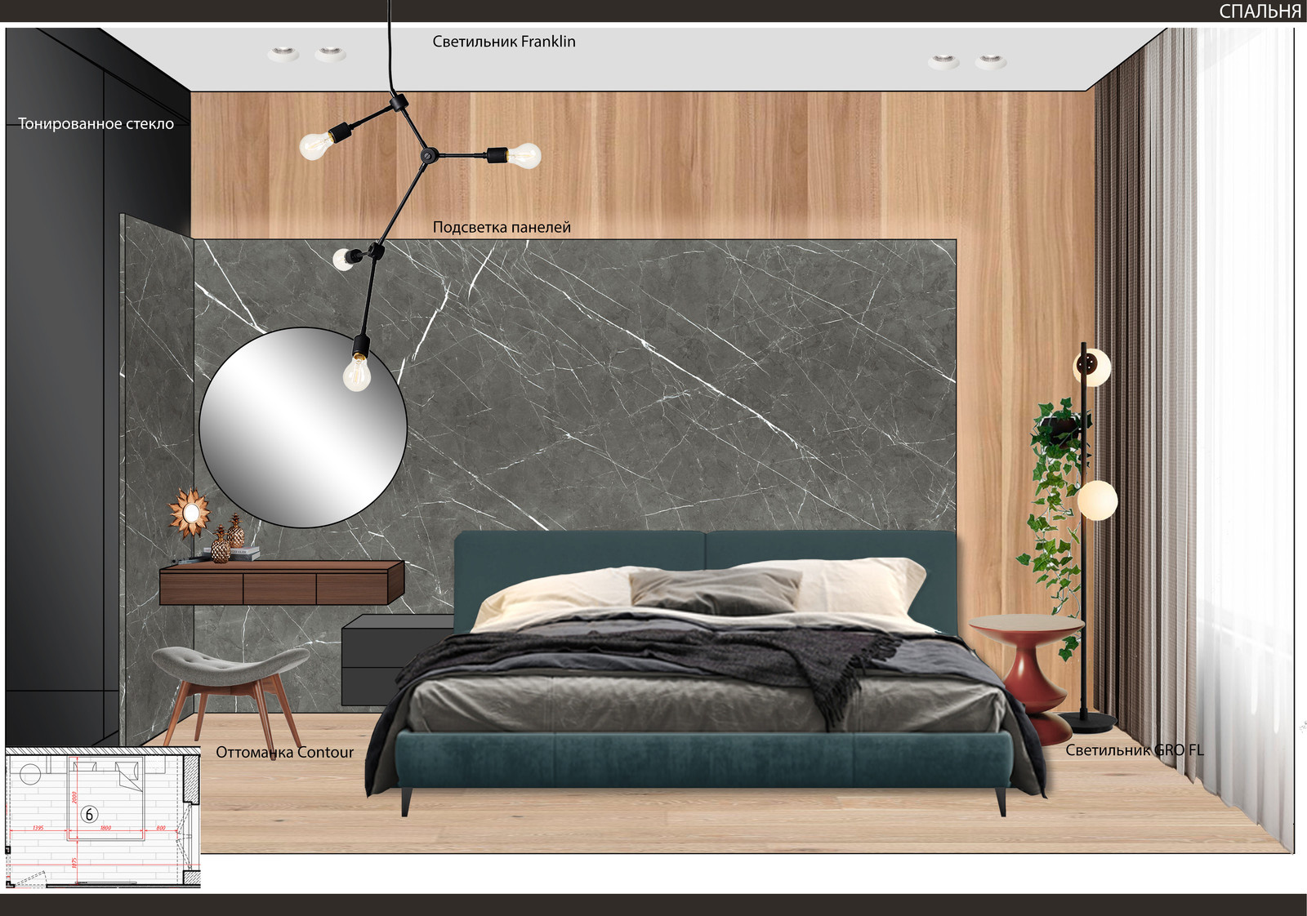Select the "Светильник GRO FL" caption
This screenshot has width=1307, height=916.
pyautogui.click(x=1134, y=750)
